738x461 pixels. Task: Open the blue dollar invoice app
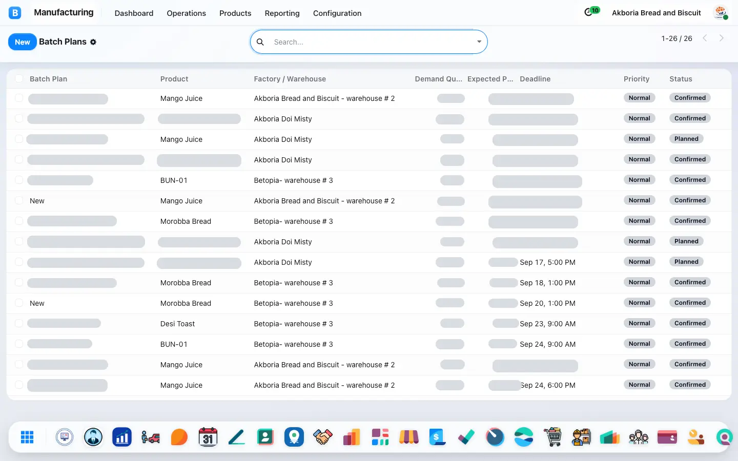pos(438,437)
